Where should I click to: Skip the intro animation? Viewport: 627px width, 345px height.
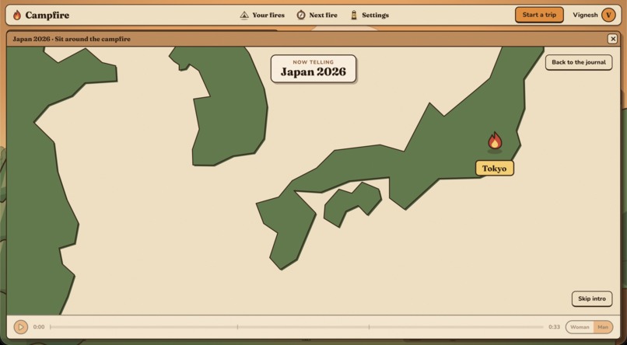click(x=592, y=298)
